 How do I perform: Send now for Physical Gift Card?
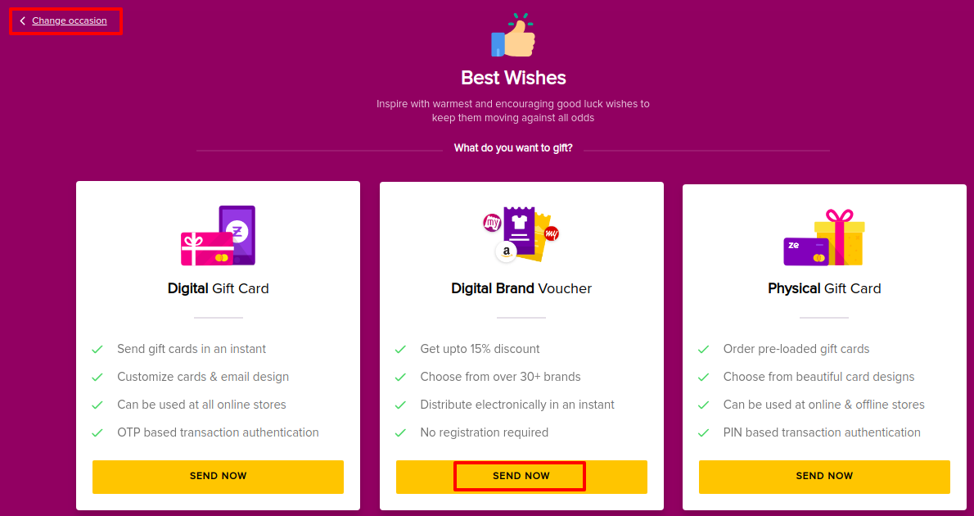pos(824,477)
